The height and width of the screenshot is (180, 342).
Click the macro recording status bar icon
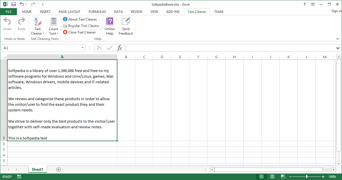(19, 177)
